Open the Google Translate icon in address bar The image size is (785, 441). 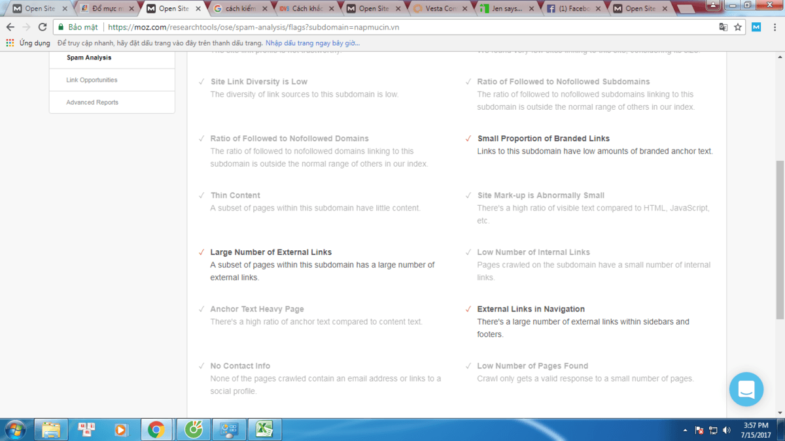[723, 27]
